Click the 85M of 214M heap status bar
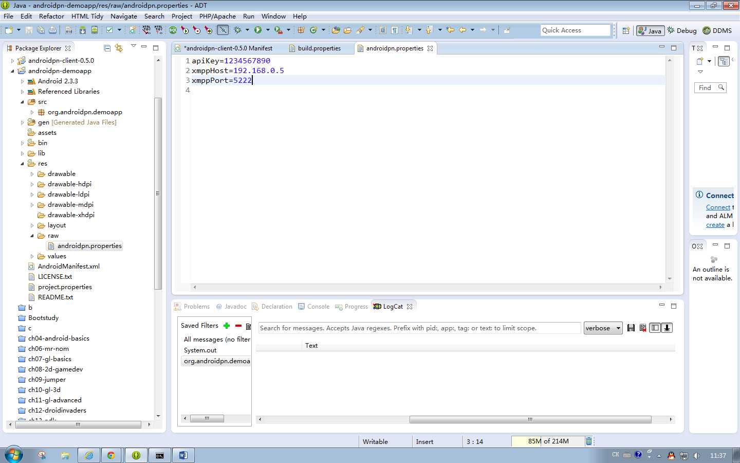 548,441
